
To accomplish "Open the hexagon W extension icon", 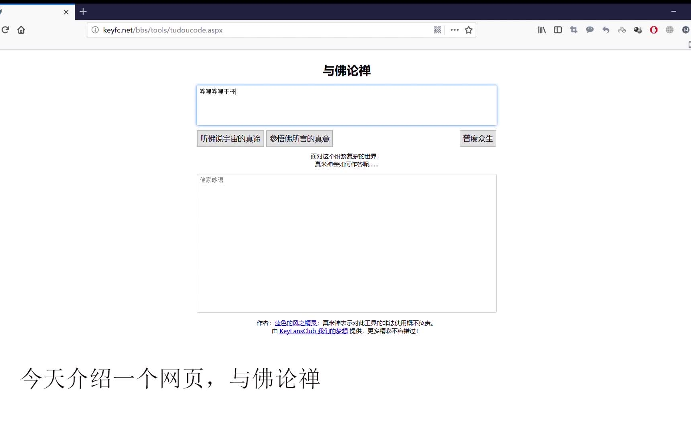I will (x=686, y=30).
